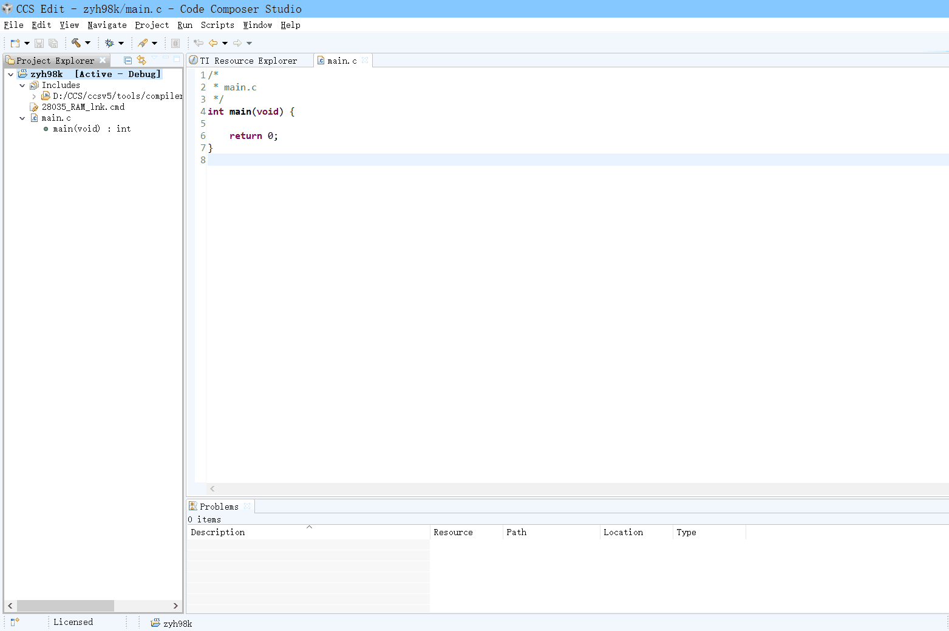The width and height of the screenshot is (949, 631).
Task: Toggle Link with Editor in Project Explorer
Action: 141,60
